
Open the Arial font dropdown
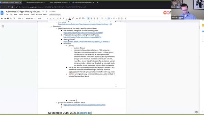point(43,19)
